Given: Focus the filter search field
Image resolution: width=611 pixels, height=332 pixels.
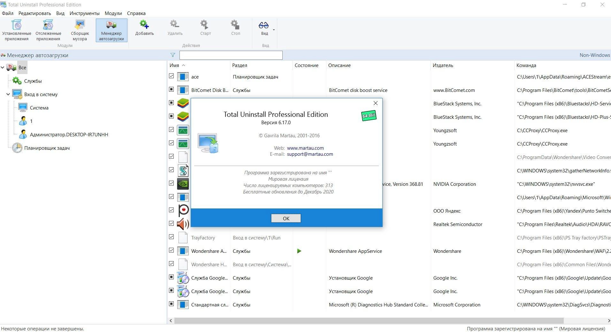Looking at the screenshot, I should [x=231, y=55].
